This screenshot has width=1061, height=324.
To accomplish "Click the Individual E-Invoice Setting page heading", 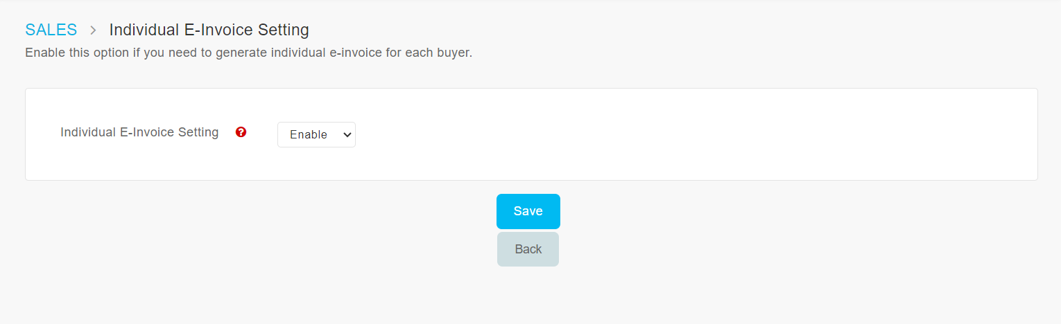I will (209, 30).
